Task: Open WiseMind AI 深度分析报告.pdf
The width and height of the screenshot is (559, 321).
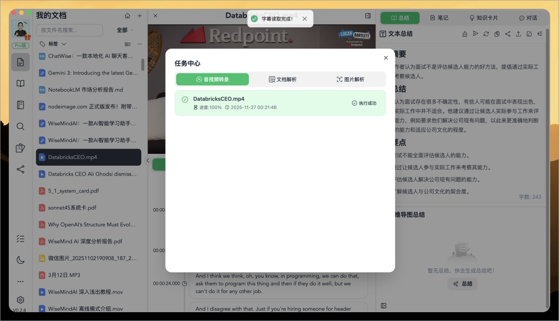Action: [x=89, y=241]
